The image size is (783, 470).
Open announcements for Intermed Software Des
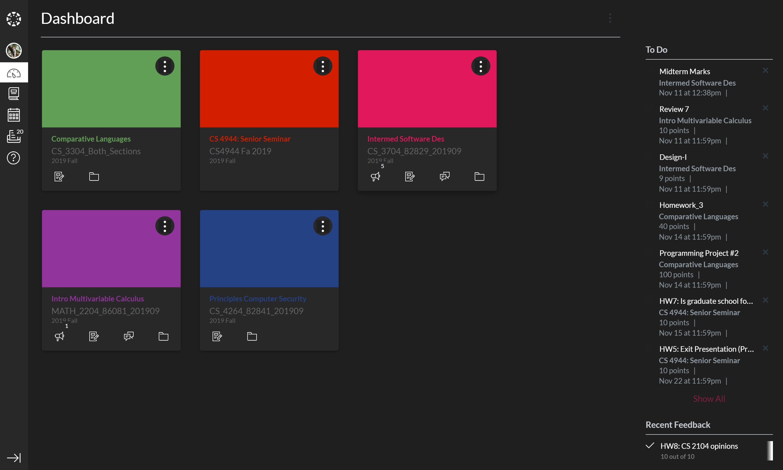coord(375,176)
